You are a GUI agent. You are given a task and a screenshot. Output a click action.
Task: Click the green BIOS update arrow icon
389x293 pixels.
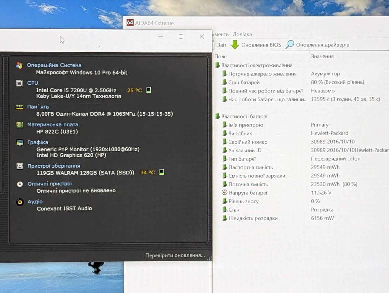[235, 45]
